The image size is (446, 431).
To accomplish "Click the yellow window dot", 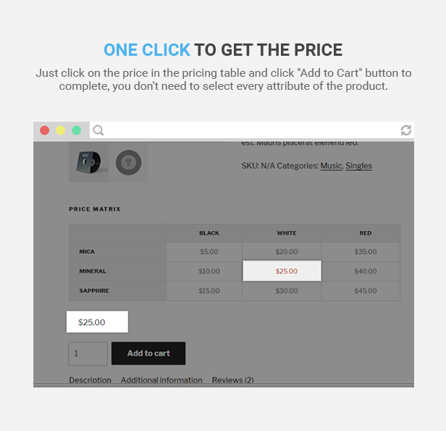I will tap(60, 130).
